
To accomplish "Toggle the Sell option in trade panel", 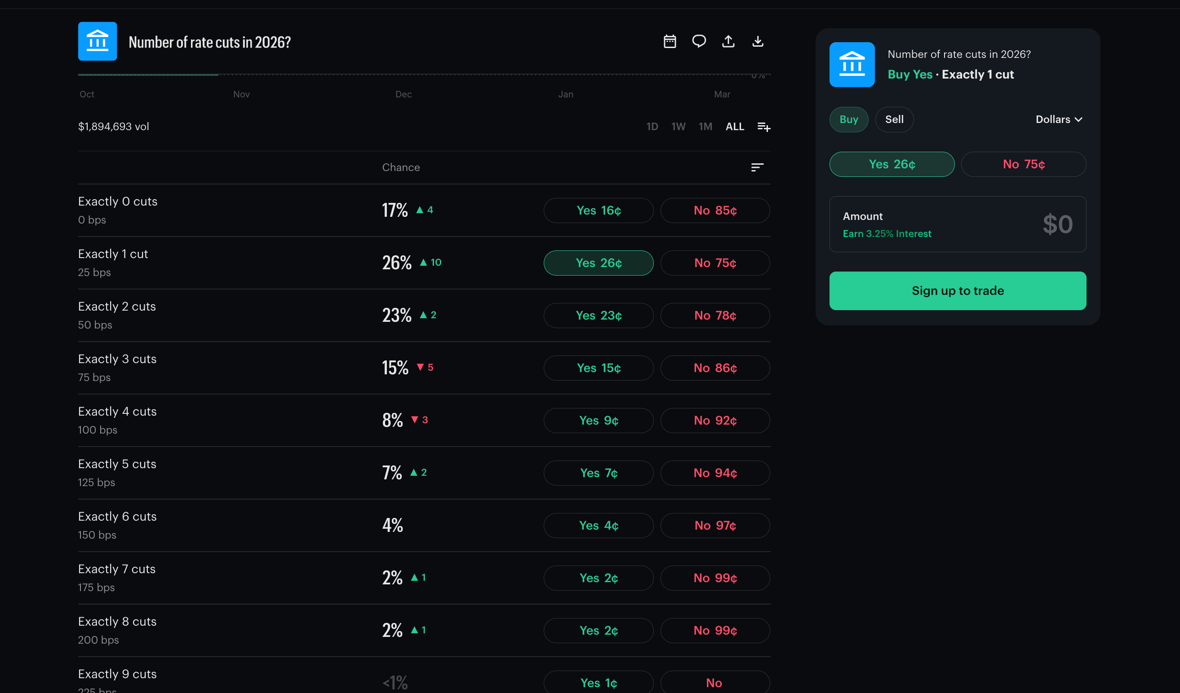I will tap(894, 119).
